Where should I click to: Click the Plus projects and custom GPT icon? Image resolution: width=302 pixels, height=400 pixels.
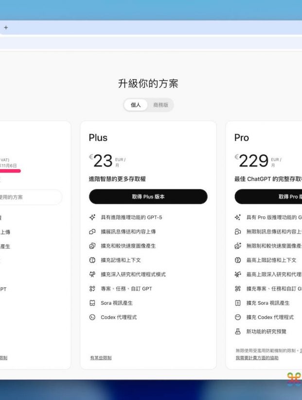point(92,289)
